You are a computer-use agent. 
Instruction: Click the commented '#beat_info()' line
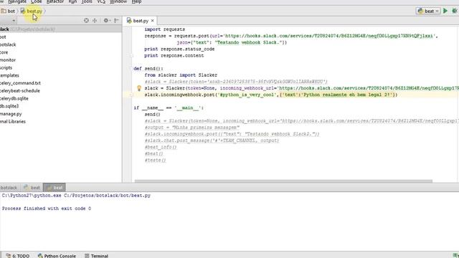point(161,147)
